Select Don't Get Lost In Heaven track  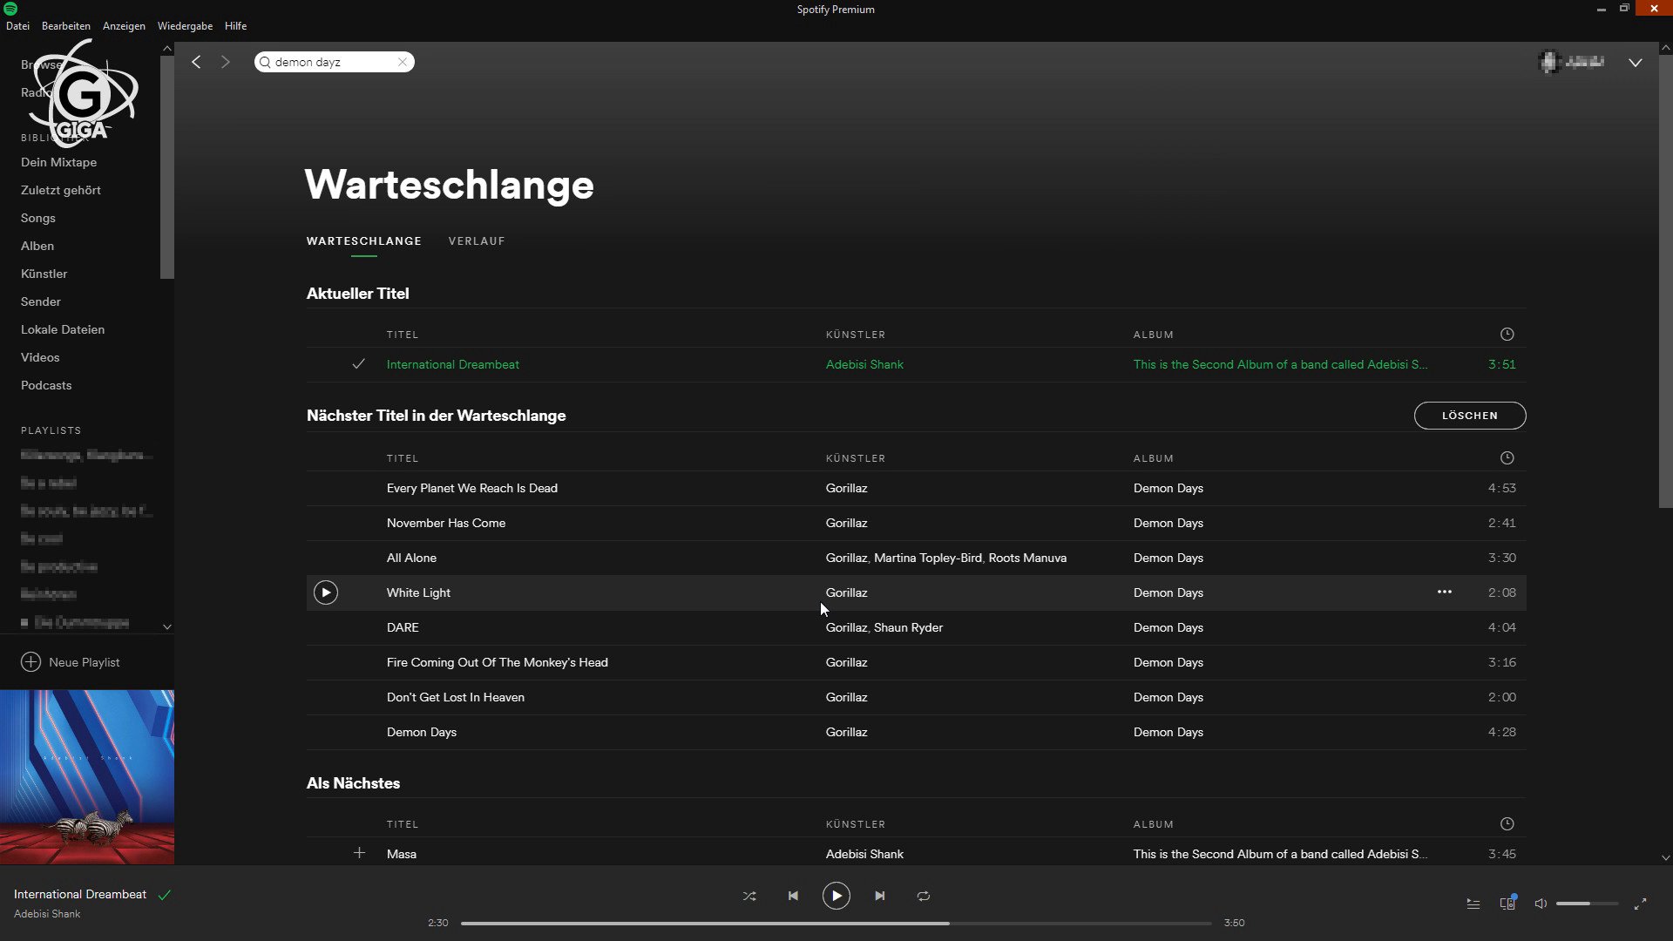click(456, 697)
